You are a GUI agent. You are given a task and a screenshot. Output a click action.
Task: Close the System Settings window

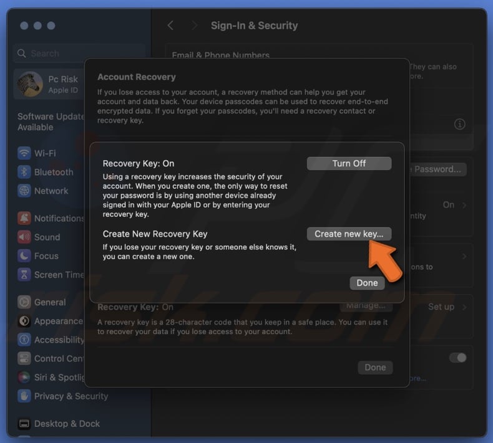point(24,26)
